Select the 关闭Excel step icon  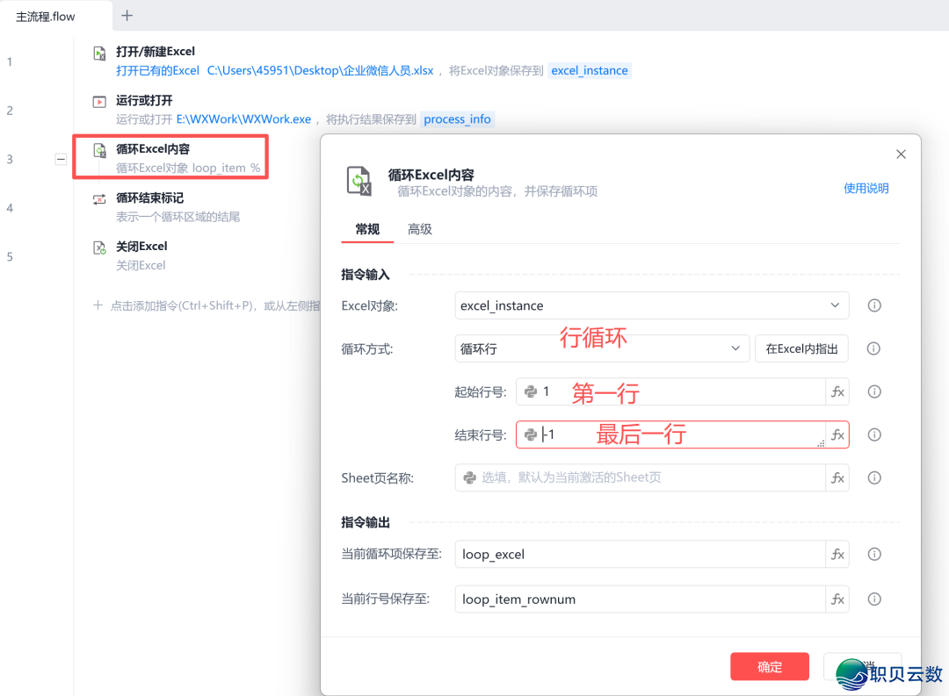[98, 248]
